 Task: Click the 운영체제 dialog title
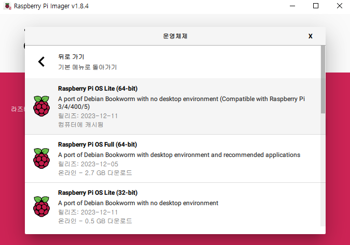click(175, 36)
